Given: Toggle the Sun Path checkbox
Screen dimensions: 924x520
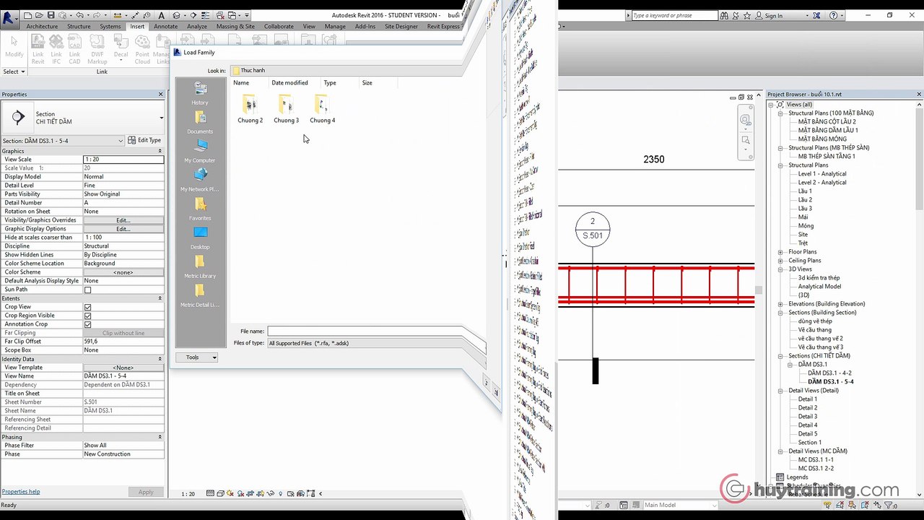Looking at the screenshot, I should [87, 290].
